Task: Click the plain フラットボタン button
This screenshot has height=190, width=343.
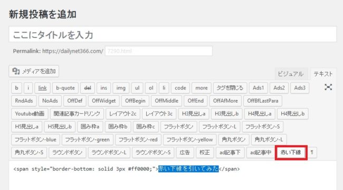Action: 178,126
